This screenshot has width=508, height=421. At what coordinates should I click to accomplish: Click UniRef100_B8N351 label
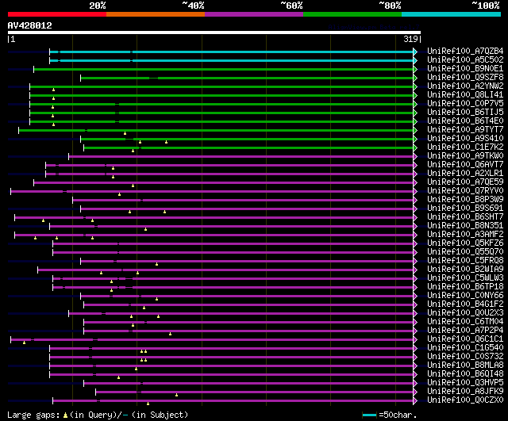465,226
